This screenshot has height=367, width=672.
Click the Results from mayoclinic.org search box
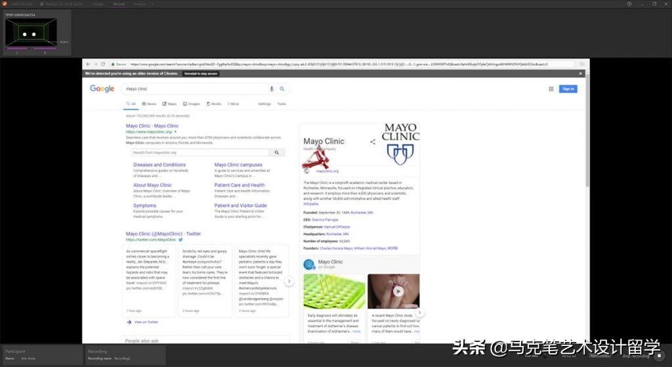pyautogui.click(x=200, y=152)
